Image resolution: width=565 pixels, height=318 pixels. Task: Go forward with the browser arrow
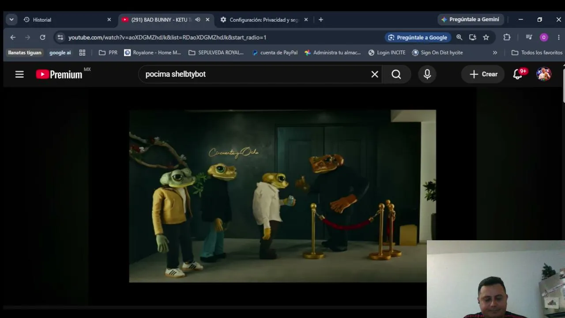pyautogui.click(x=27, y=38)
